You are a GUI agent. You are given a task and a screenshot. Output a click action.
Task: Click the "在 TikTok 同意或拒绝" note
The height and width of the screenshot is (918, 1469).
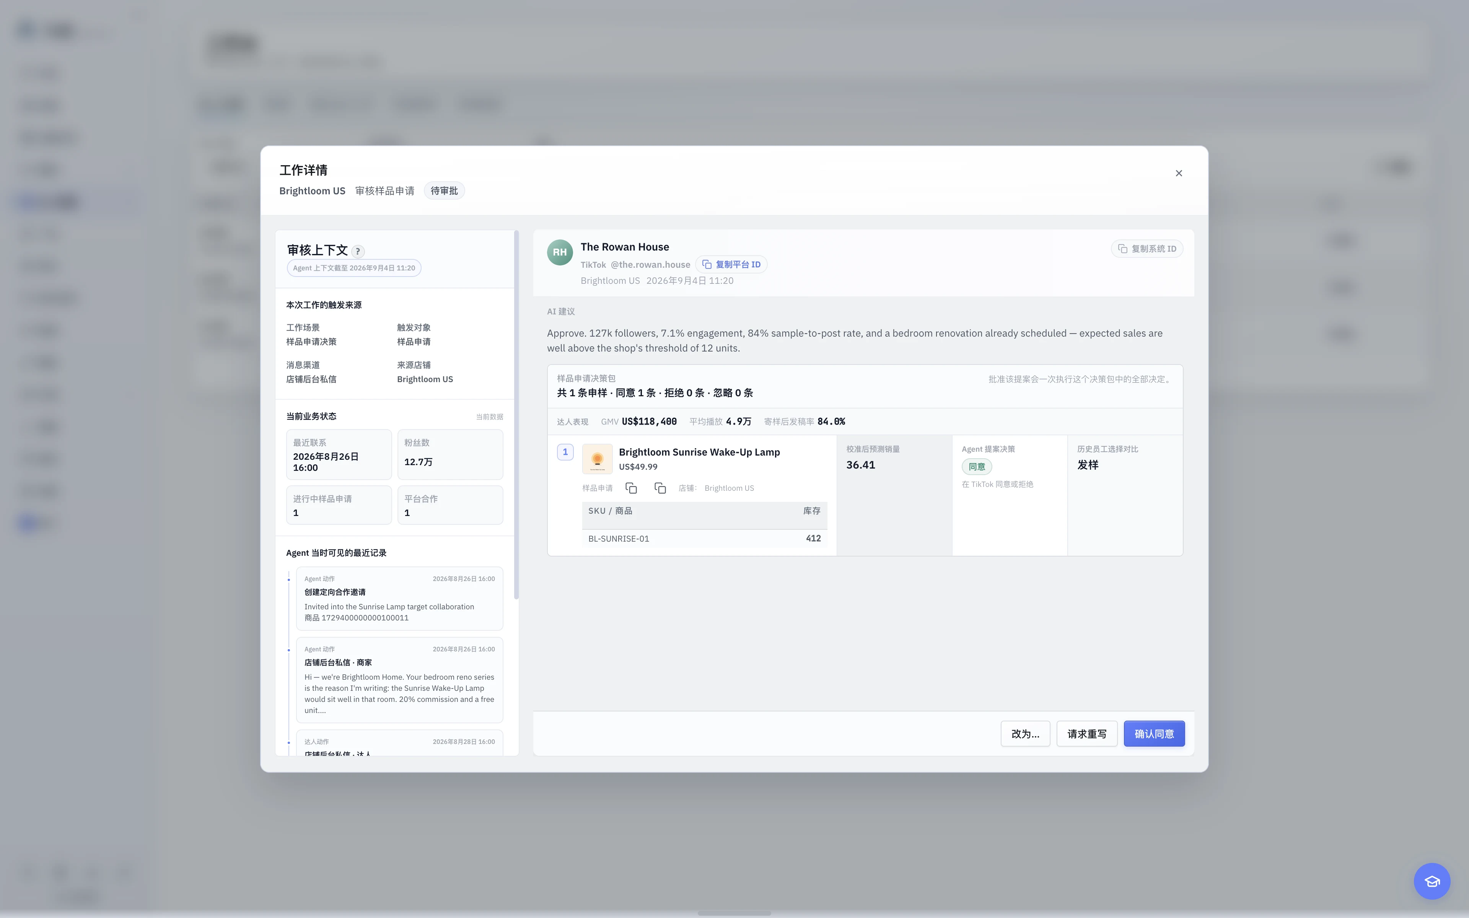pos(997,485)
